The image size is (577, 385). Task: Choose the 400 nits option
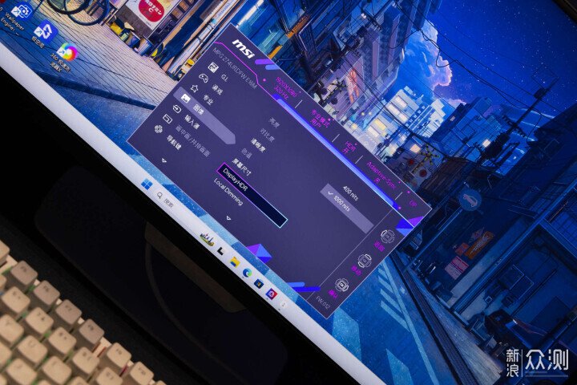point(350,192)
